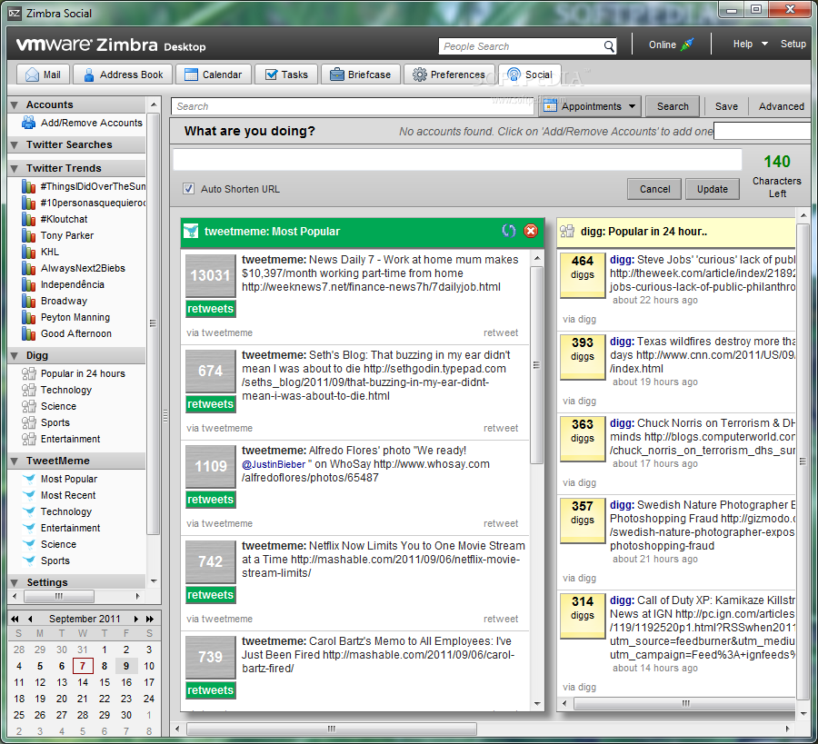Open Setup in the top bar

click(x=793, y=44)
